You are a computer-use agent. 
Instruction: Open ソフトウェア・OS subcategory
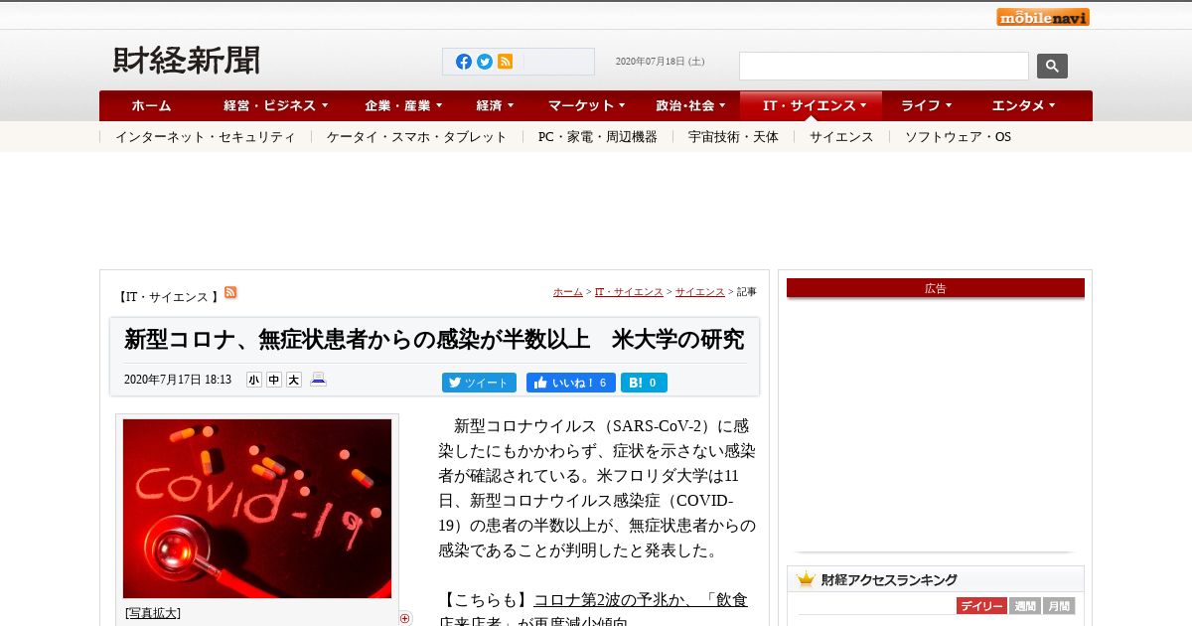tap(958, 137)
